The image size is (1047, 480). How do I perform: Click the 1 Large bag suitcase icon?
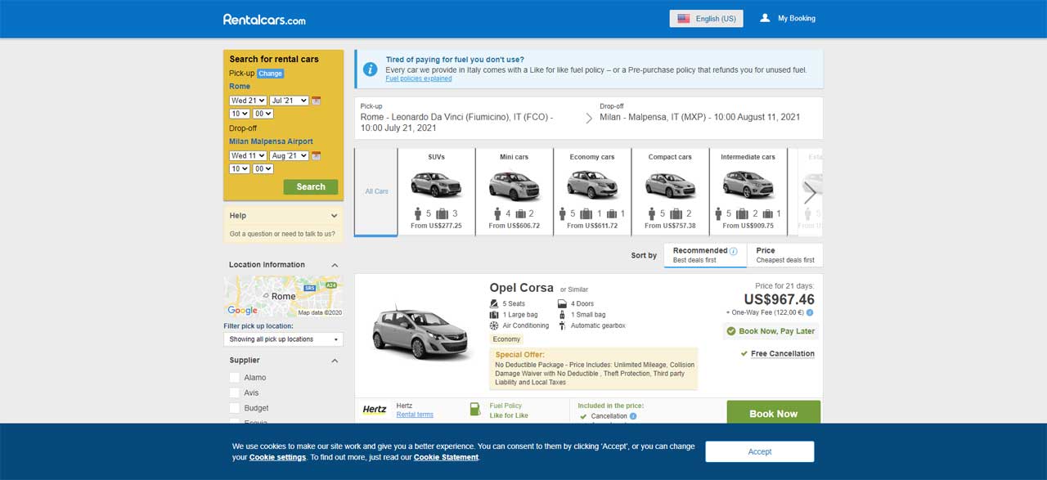pyautogui.click(x=494, y=314)
